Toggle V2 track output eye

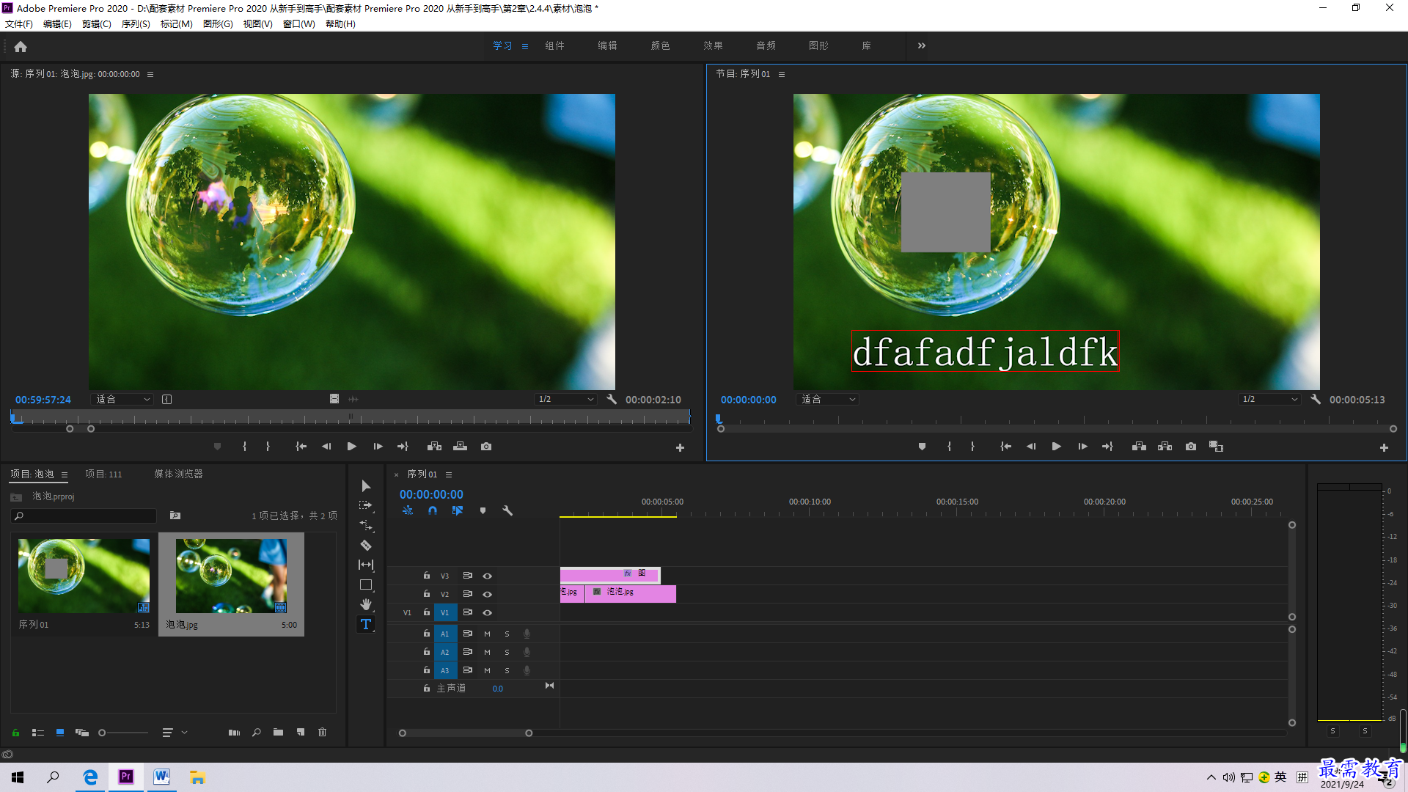click(487, 595)
